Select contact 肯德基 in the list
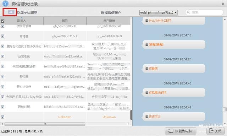Image resolution: width=227 pixels, height=136 pixels. (x=24, y=36)
